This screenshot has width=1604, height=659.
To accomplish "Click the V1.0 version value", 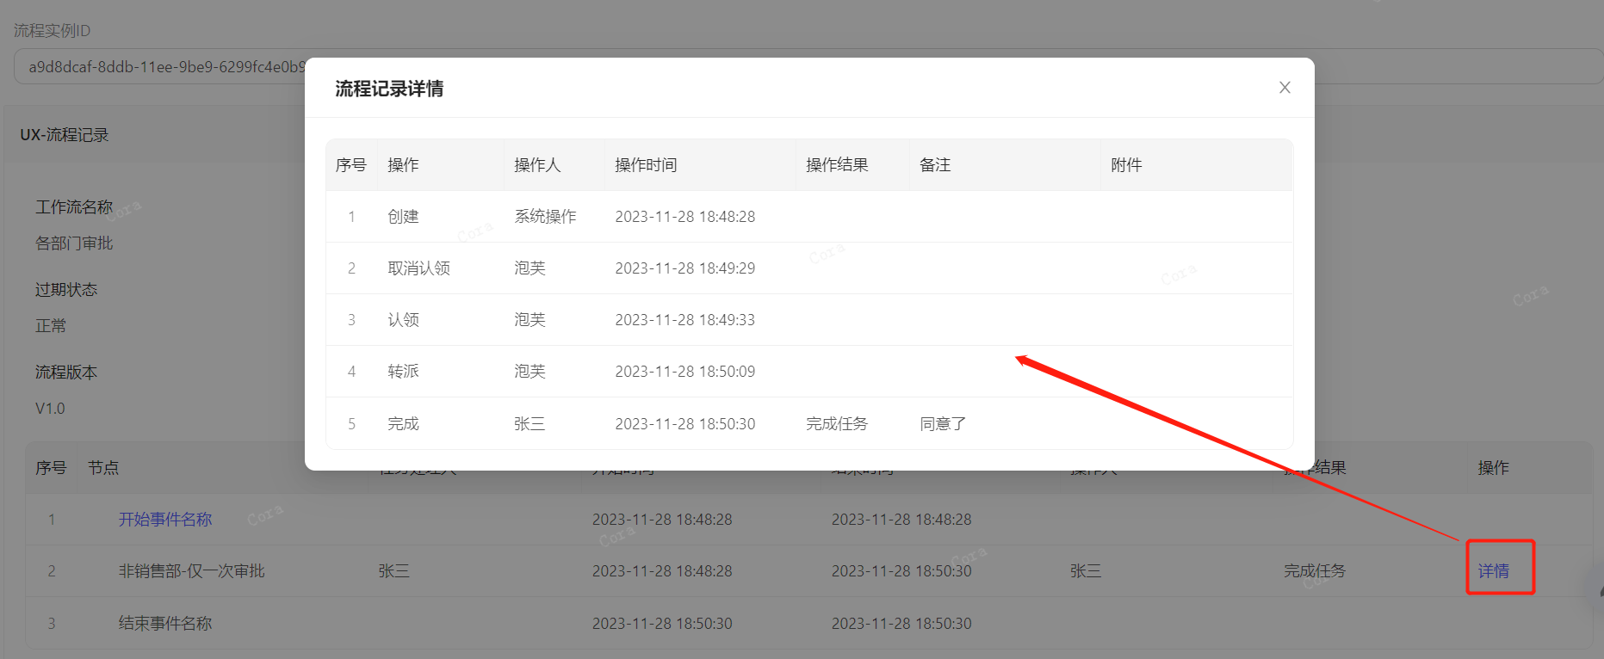I will coord(50,409).
